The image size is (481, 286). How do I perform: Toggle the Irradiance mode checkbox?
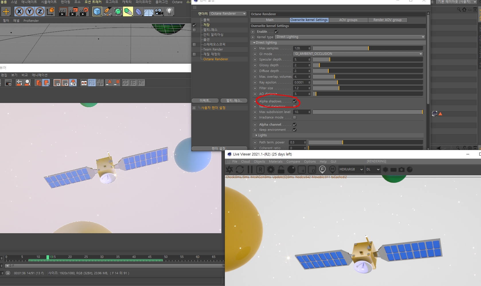click(295, 117)
